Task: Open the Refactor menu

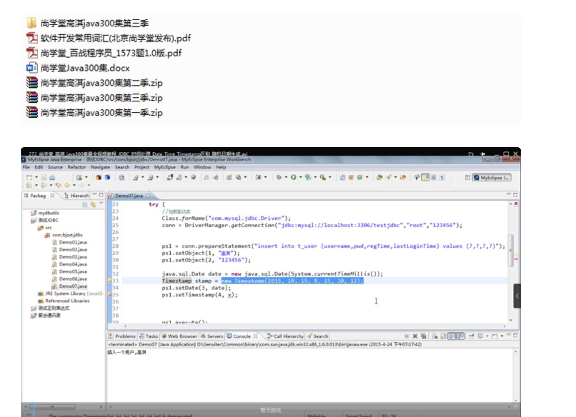Action: click(x=76, y=167)
